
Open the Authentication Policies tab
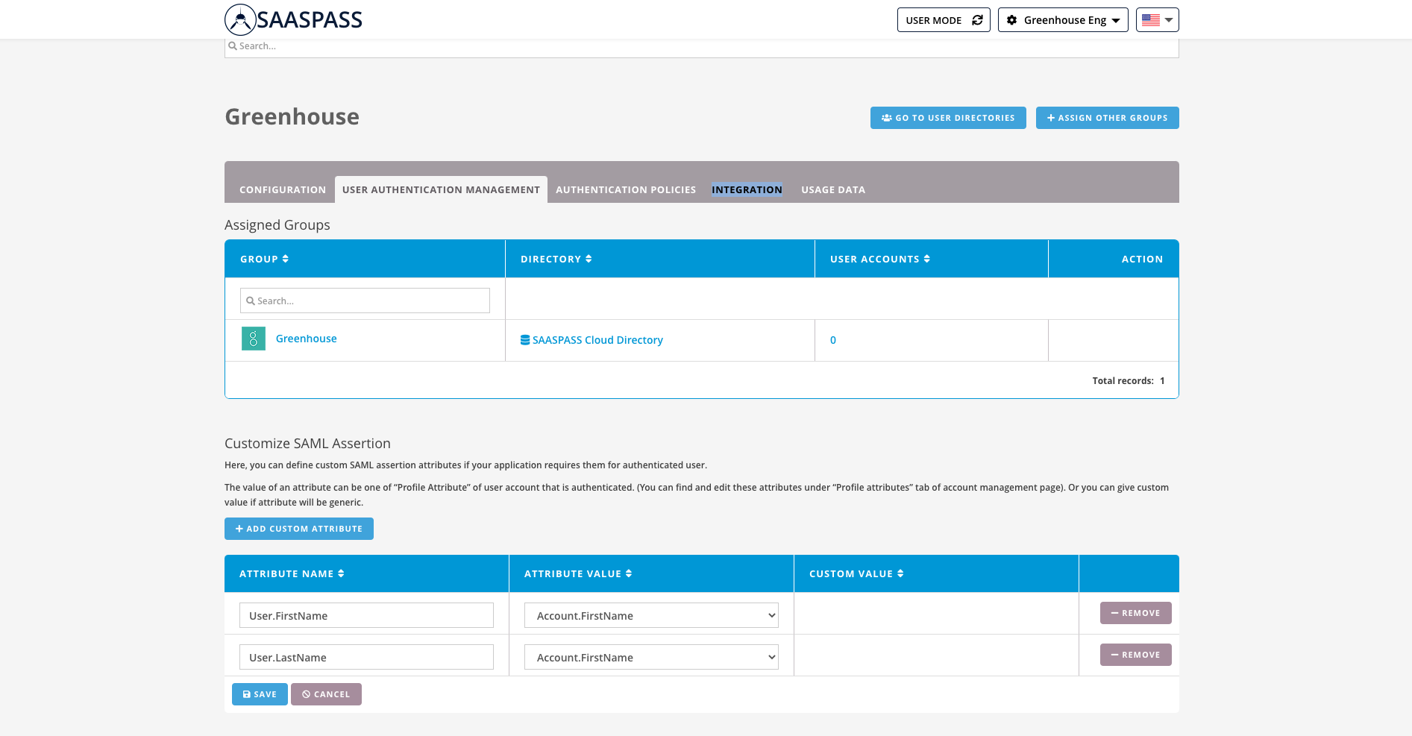[x=625, y=190]
